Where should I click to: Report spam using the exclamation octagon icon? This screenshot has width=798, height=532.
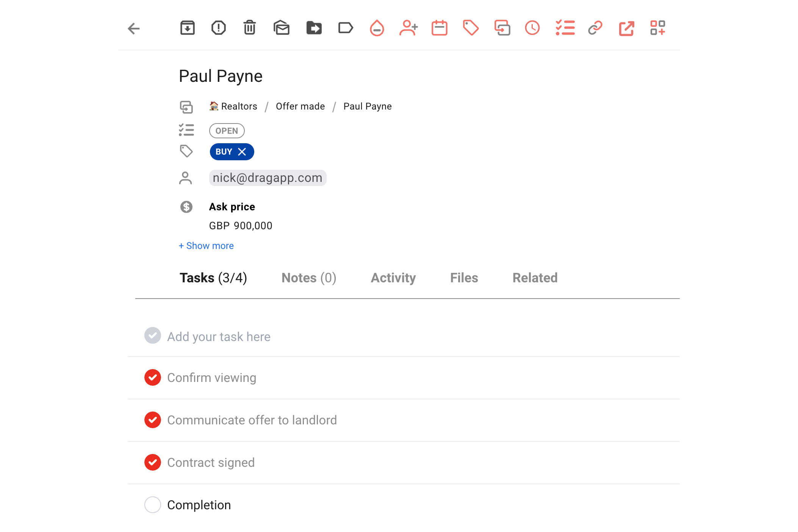(219, 28)
